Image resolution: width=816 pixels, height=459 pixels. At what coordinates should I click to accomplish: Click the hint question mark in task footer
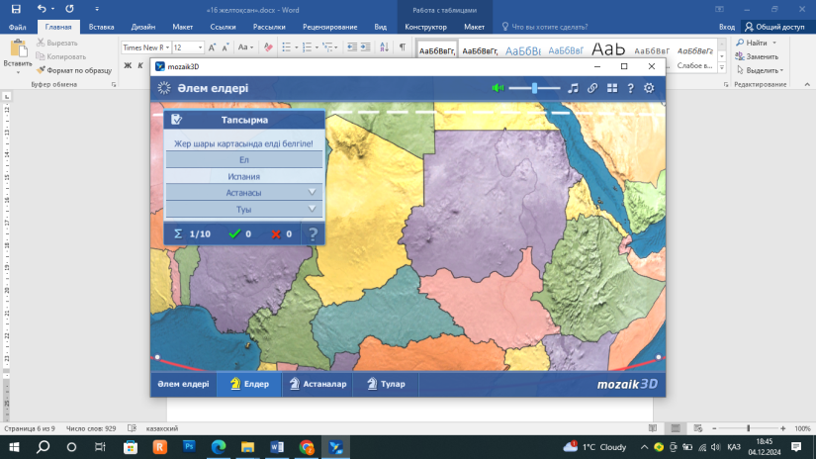[x=313, y=234]
